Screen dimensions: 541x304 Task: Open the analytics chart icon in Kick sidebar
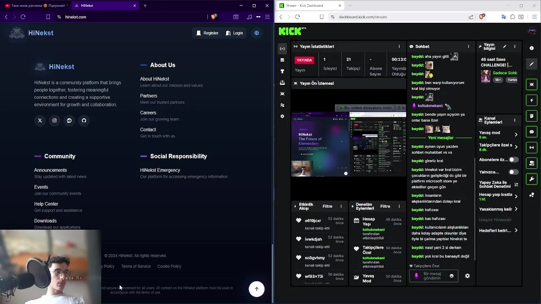[282, 60]
